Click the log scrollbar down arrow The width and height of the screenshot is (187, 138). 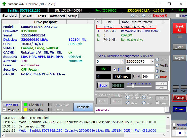point(168,131)
